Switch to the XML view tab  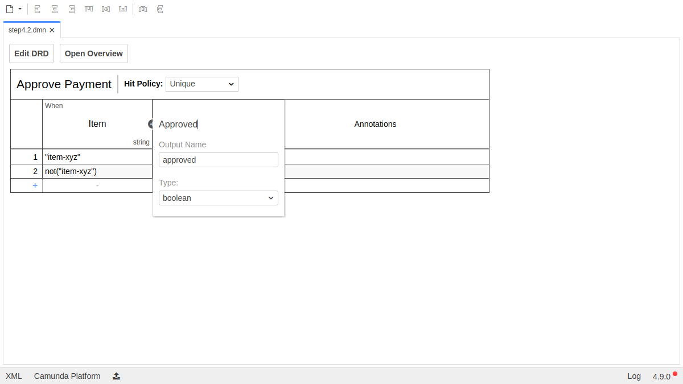[x=14, y=376]
